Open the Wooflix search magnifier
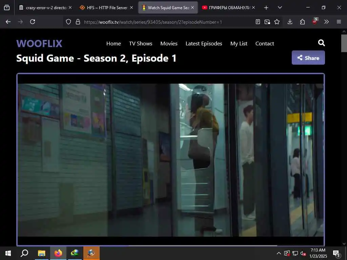Image resolution: width=347 pixels, height=260 pixels. coord(321,43)
